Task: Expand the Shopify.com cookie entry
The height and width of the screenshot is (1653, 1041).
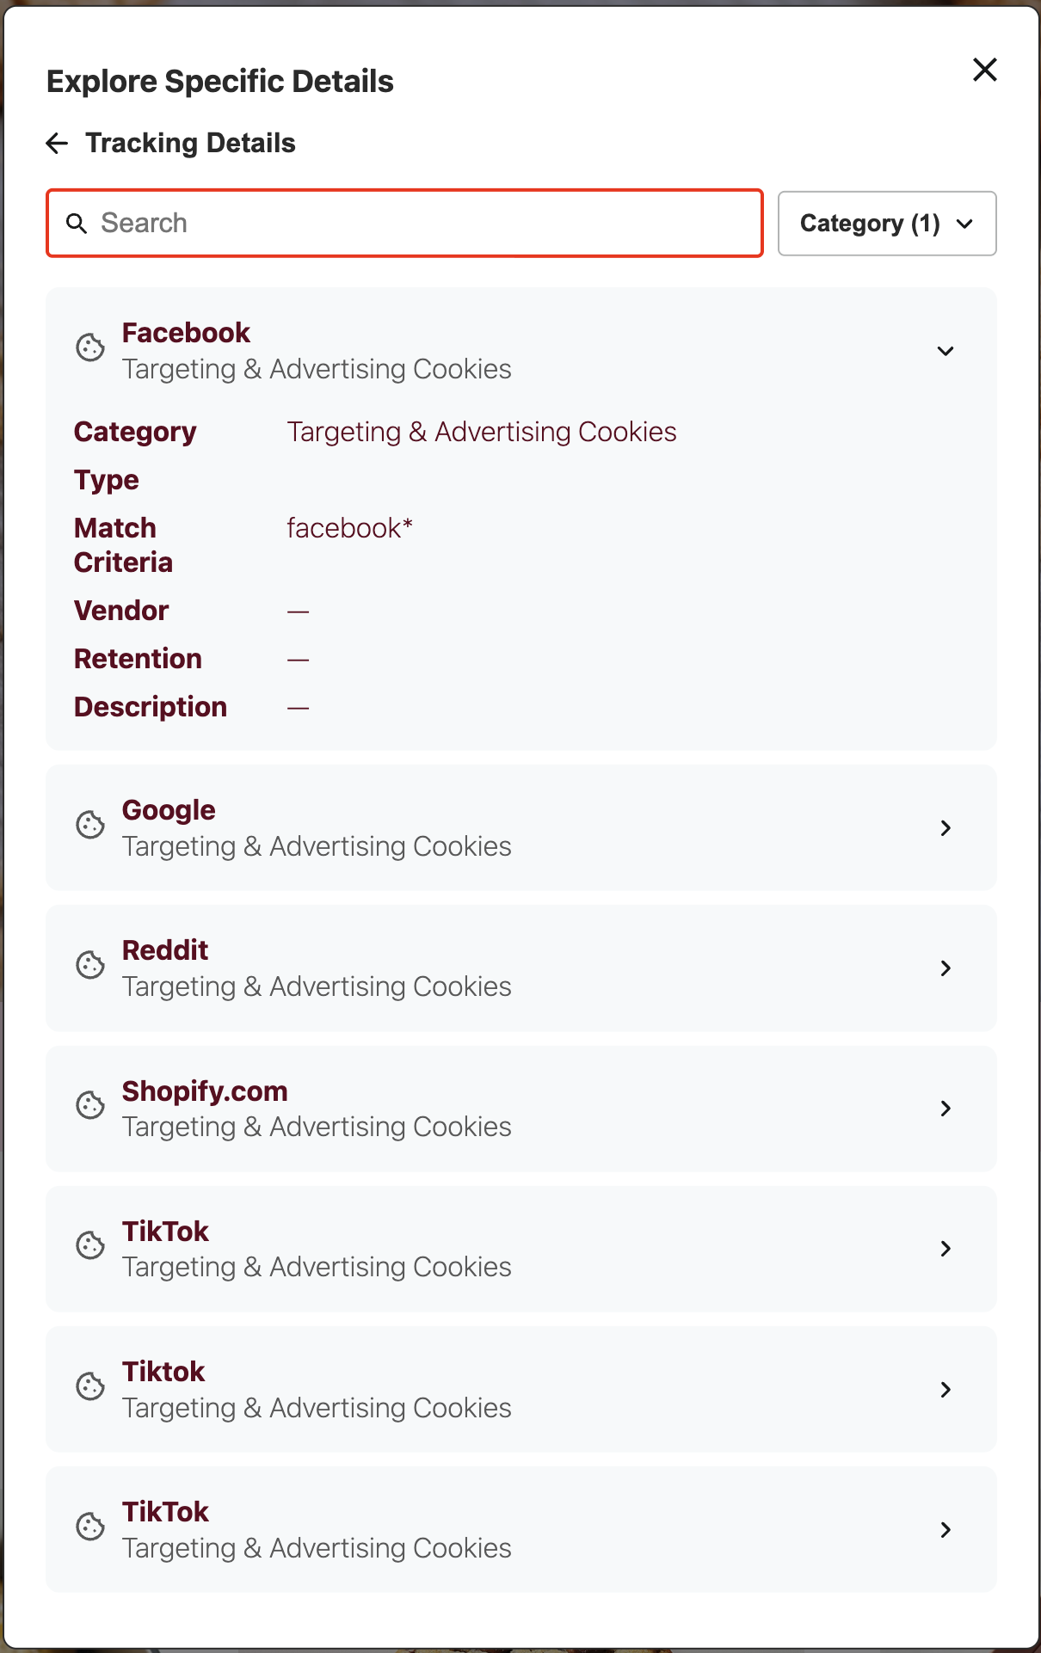Action: (946, 1109)
